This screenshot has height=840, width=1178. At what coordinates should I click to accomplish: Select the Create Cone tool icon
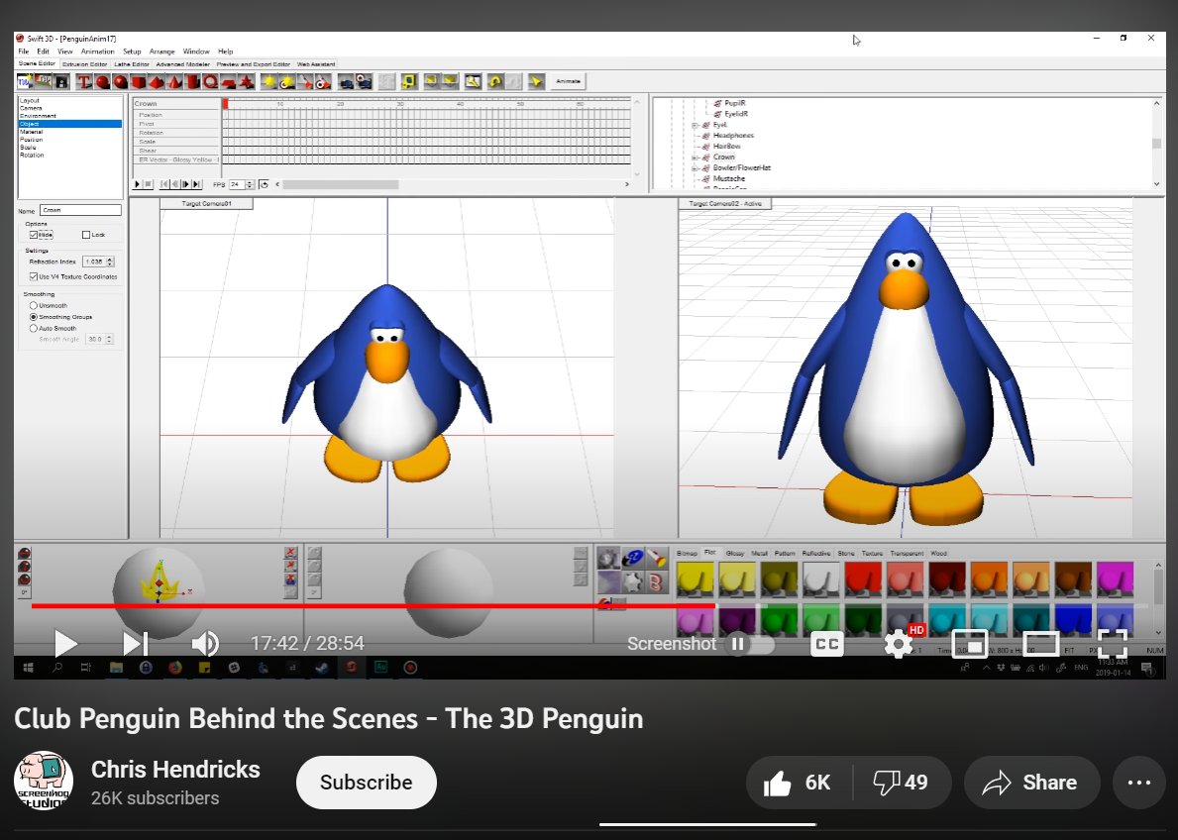click(x=174, y=82)
